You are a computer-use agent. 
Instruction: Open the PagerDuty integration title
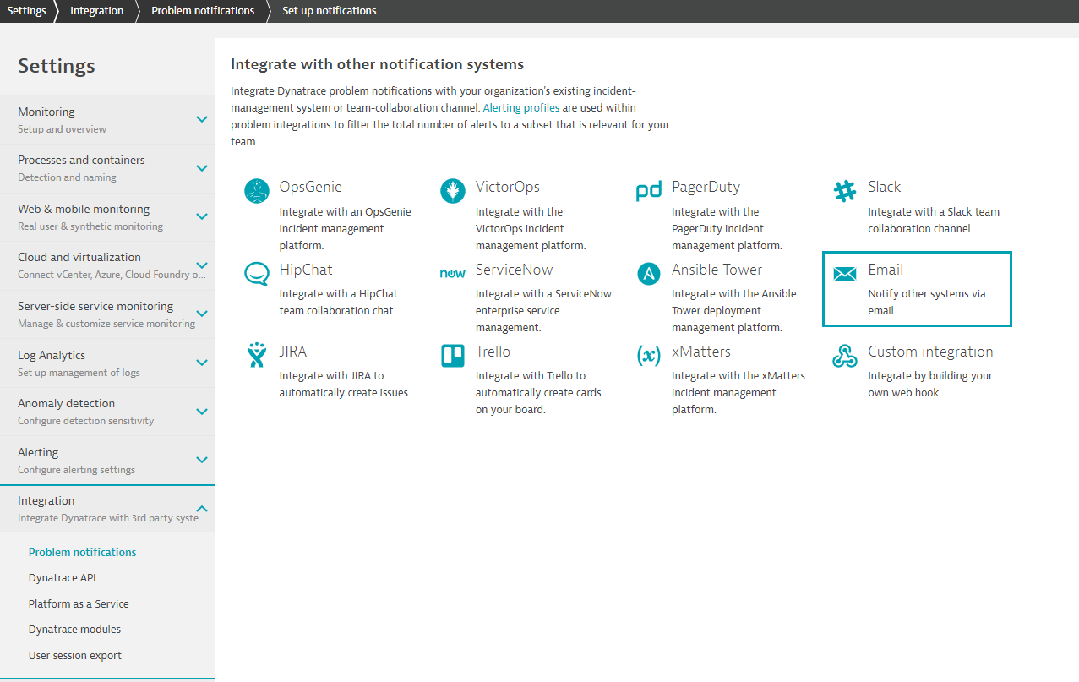pos(706,188)
